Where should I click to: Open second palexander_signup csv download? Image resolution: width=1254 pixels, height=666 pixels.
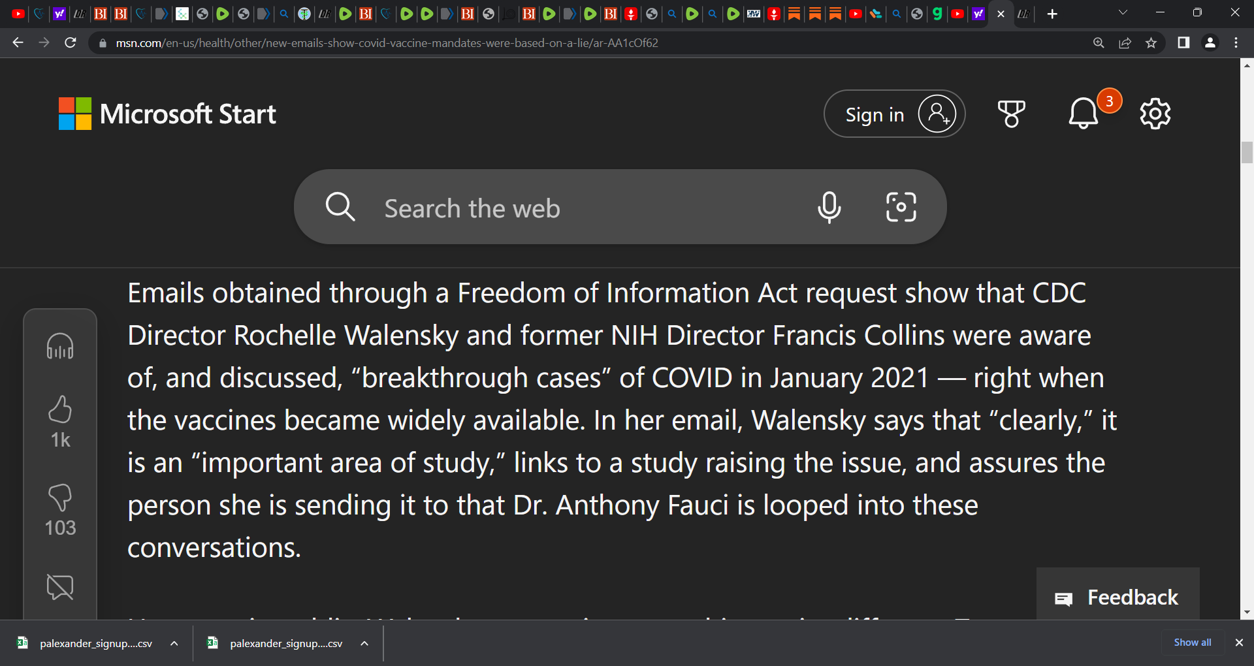click(x=275, y=643)
